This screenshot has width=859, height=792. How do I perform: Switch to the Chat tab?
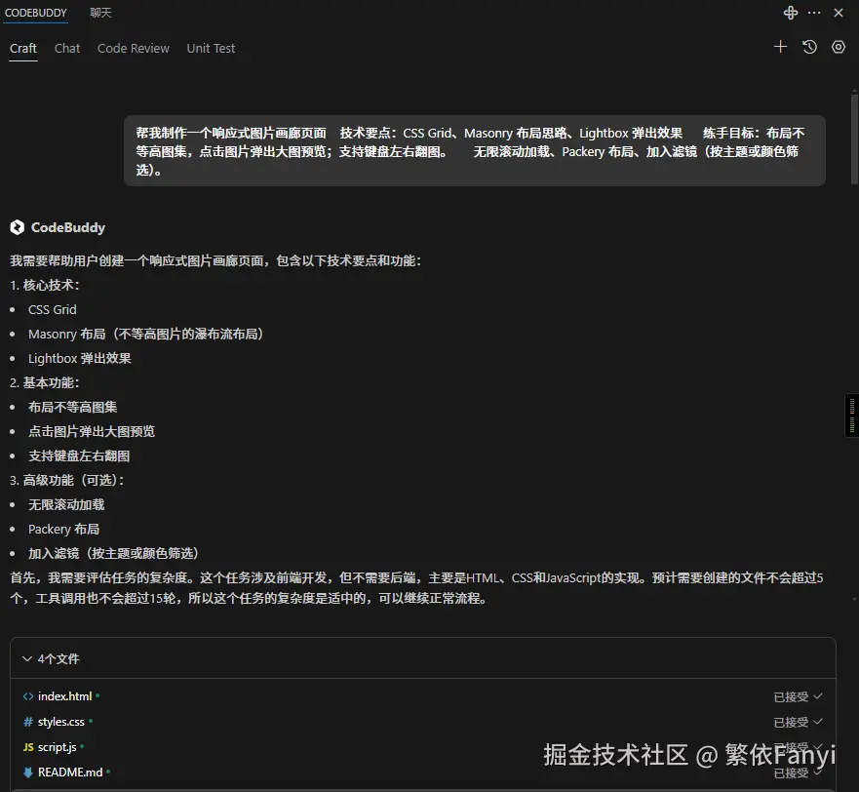pos(67,48)
